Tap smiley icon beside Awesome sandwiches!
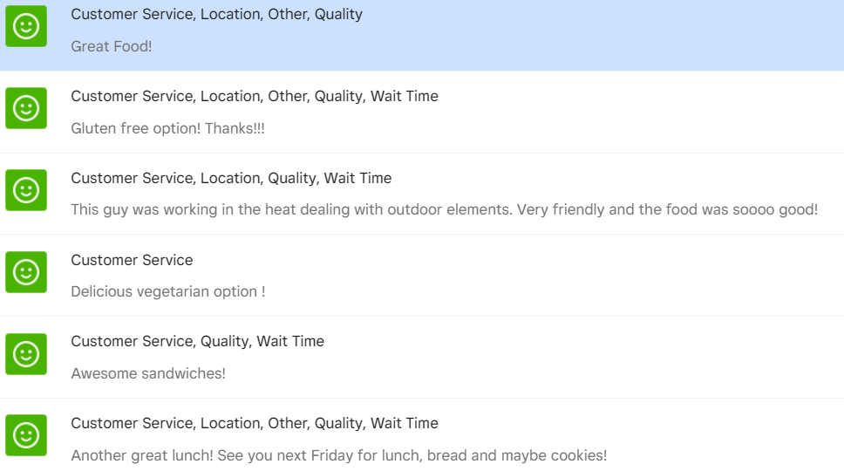844x471 pixels. click(26, 354)
